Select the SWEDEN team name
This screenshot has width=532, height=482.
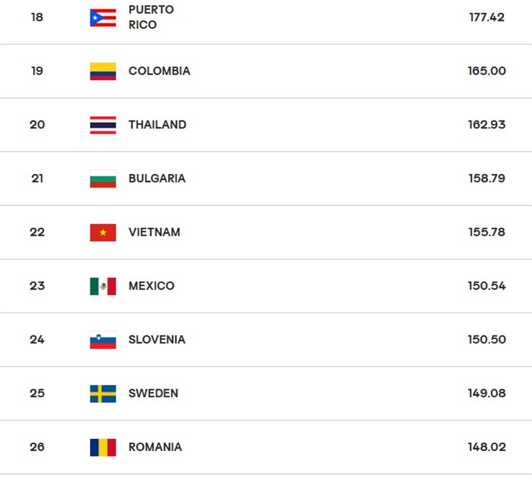click(x=153, y=394)
